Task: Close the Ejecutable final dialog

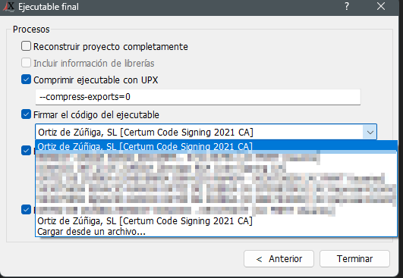Action: click(x=381, y=6)
